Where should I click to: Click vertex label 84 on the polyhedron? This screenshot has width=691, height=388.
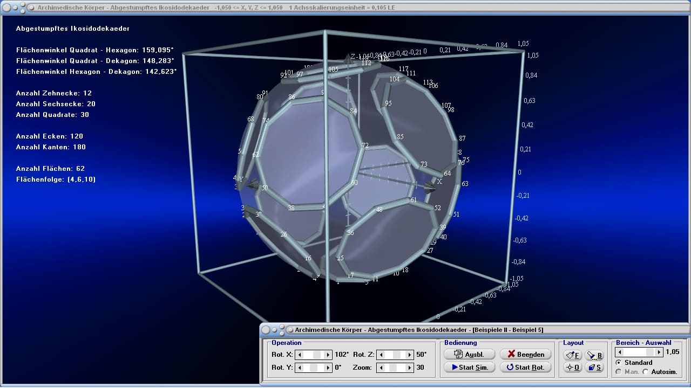pyautogui.click(x=354, y=111)
